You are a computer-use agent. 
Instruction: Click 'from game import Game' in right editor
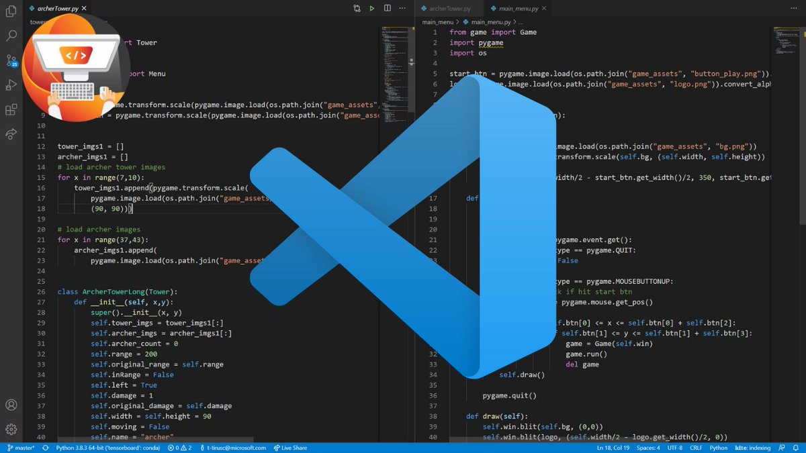pyautogui.click(x=494, y=32)
